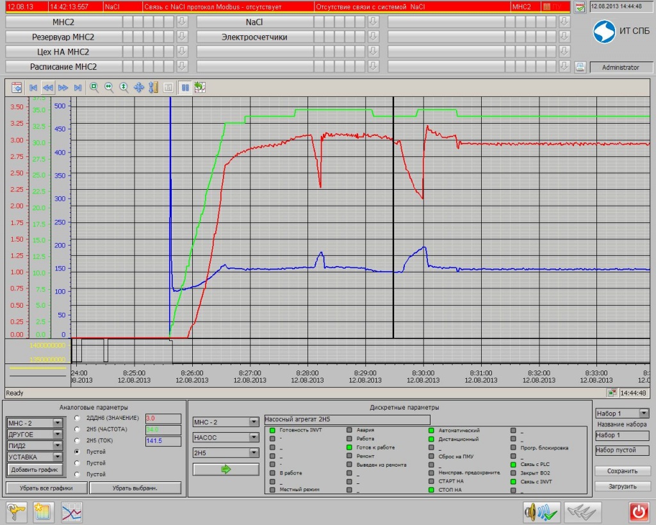This screenshot has height=525, width=656.
Task: Open the МНС2 navigation tab
Action: pos(63,22)
